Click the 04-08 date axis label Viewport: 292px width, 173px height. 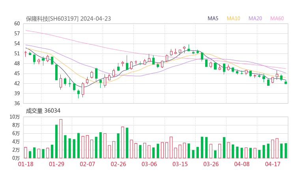pos(242,164)
